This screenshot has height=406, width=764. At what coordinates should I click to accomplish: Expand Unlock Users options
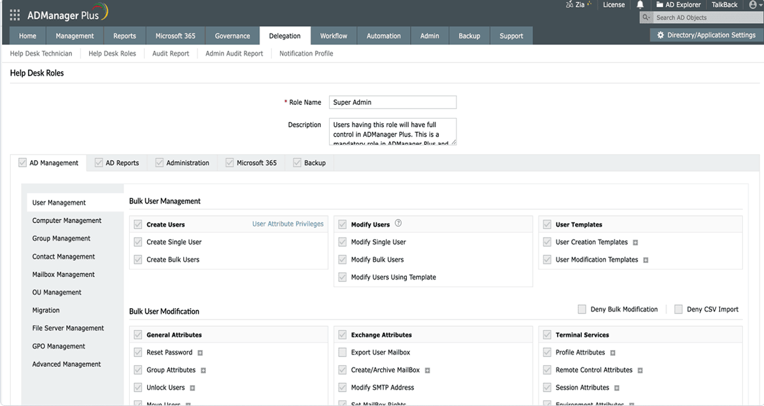tap(192, 388)
